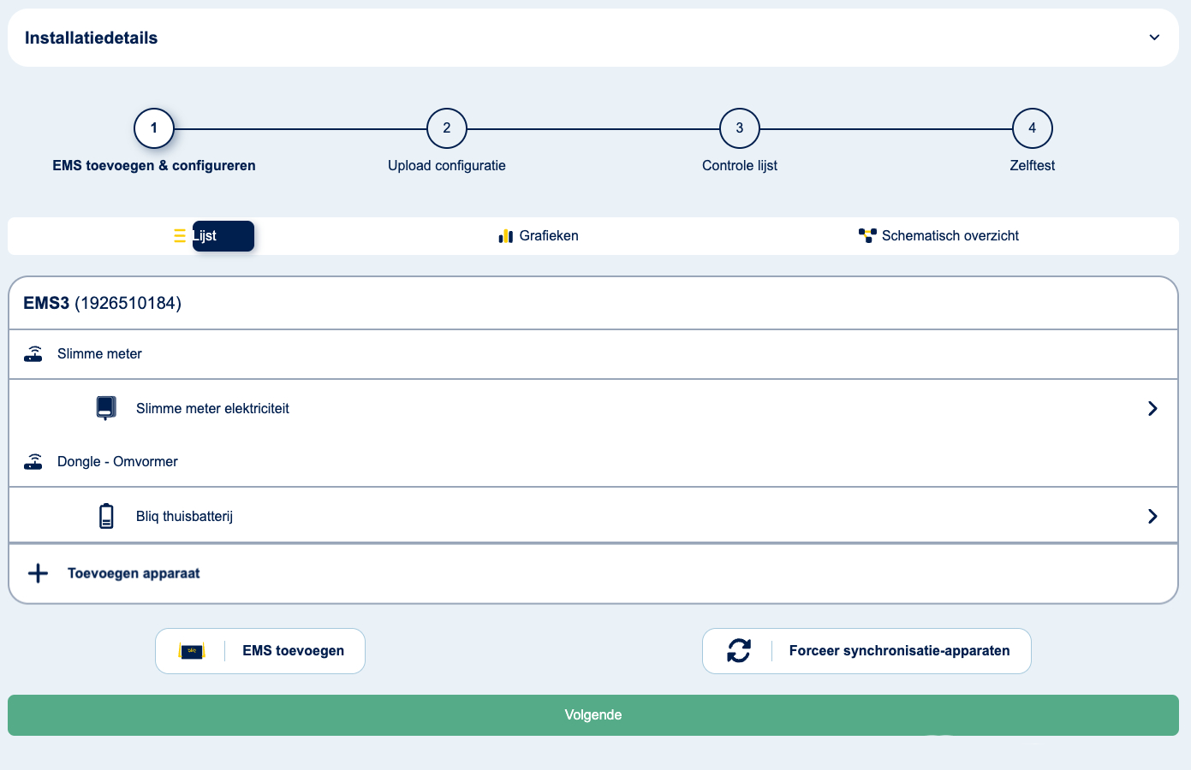Expand the Installatiedetails panel chevron

[x=1154, y=38]
